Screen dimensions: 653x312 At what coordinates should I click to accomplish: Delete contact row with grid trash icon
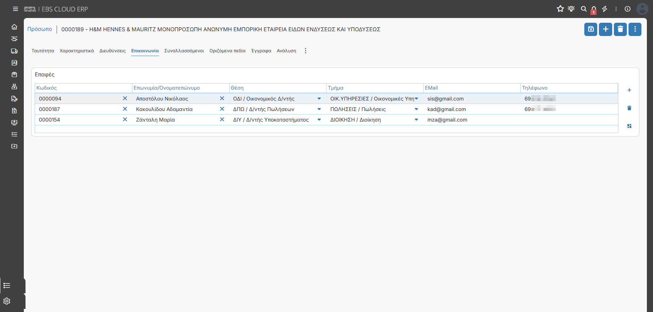coord(629,108)
